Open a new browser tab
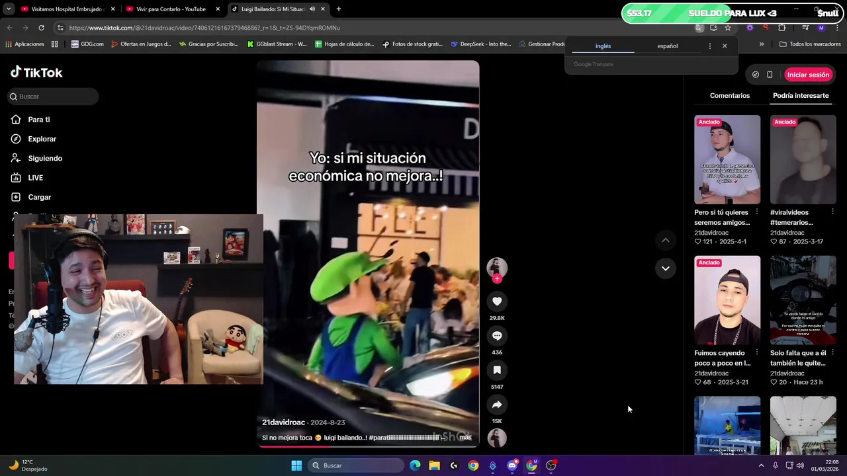Screen dimensions: 847x476 (x=339, y=9)
